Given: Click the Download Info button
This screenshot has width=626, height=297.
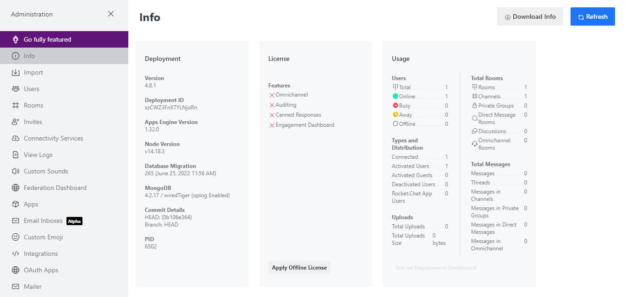Looking at the screenshot, I should tap(530, 16).
